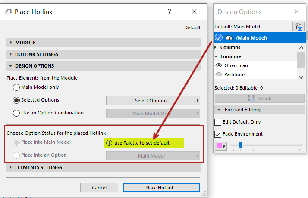Hide the Open plan option
This screenshot has height=198, width=308.
pyautogui.click(x=219, y=65)
